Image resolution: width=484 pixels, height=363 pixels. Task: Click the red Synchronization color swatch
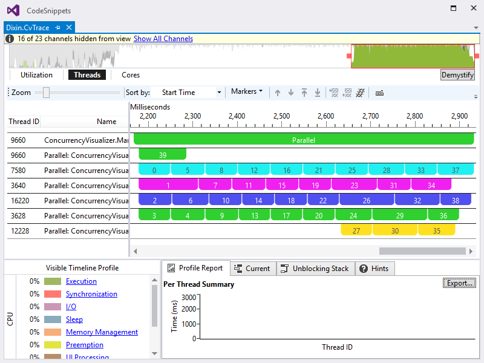[53, 294]
